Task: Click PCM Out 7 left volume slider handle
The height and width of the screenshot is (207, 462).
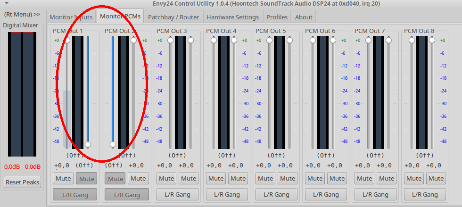Action: click(368, 40)
